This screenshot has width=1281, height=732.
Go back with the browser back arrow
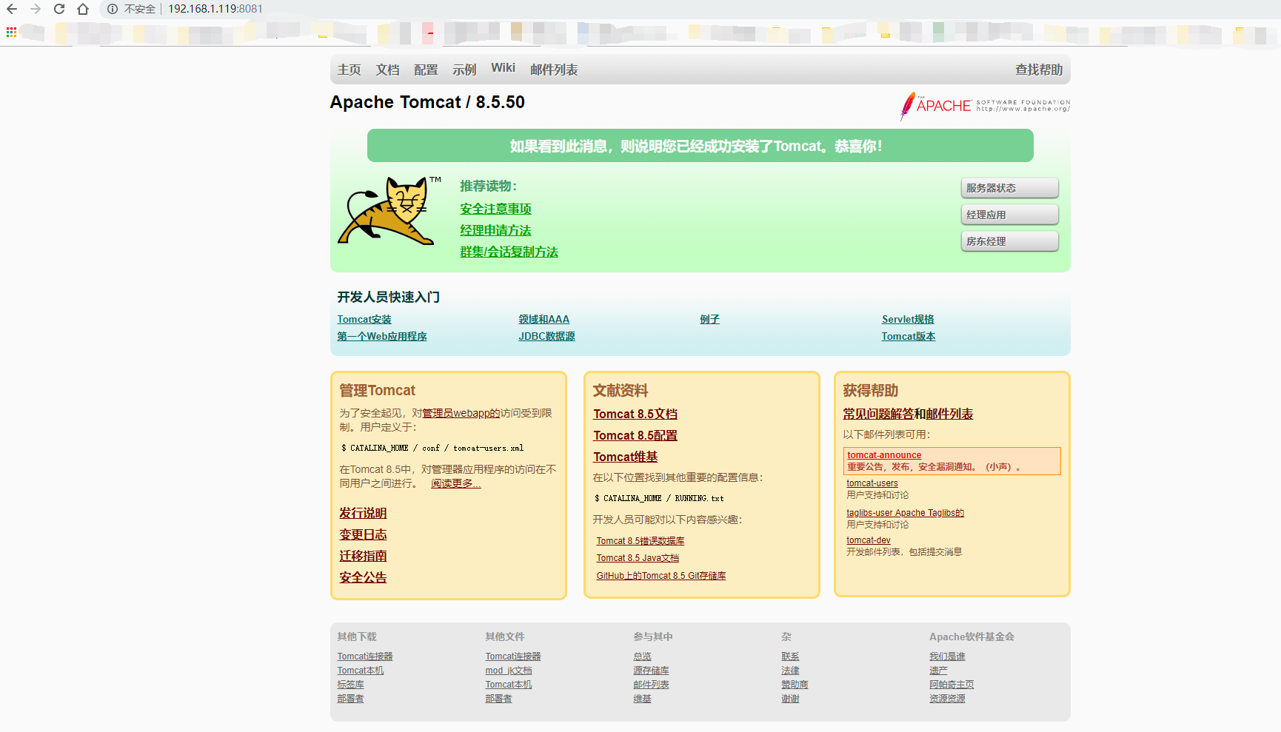12,9
